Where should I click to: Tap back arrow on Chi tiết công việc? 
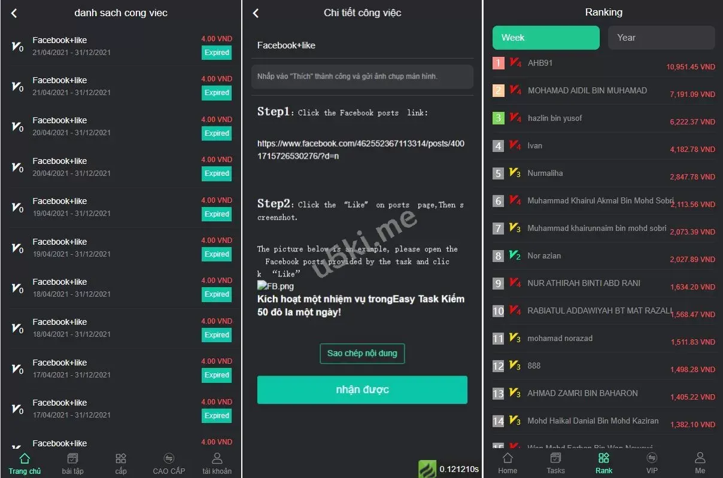click(x=256, y=13)
